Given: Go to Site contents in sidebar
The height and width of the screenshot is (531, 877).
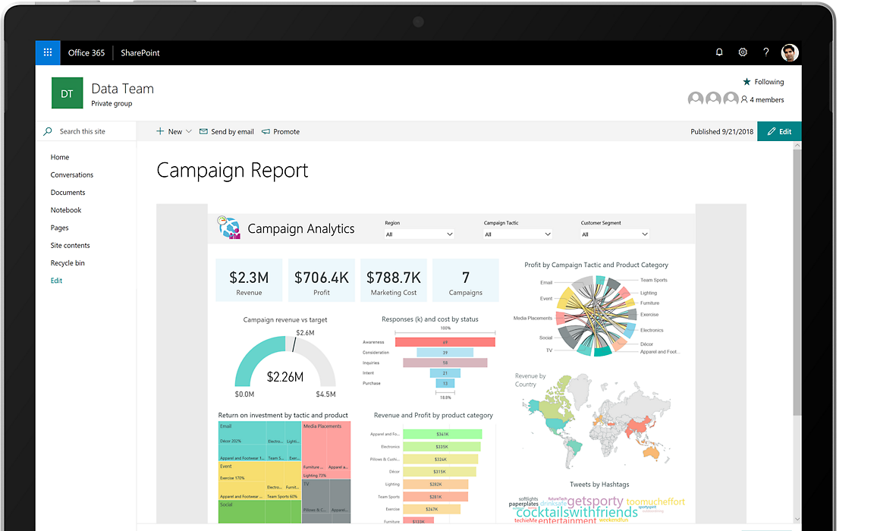Looking at the screenshot, I should click(x=70, y=246).
